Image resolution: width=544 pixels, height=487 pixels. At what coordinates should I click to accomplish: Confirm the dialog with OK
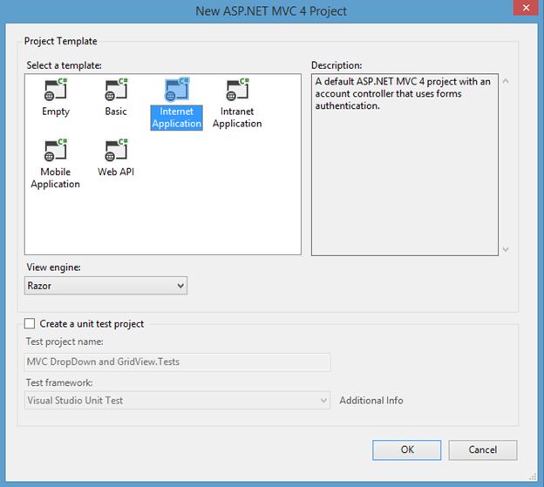[x=407, y=450]
